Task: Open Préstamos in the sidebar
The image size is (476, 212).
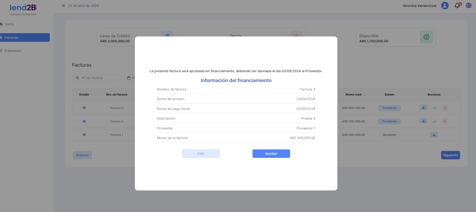Action: (13, 51)
